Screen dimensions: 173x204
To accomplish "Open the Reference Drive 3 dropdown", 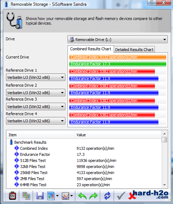I will pyautogui.click(x=36, y=107).
